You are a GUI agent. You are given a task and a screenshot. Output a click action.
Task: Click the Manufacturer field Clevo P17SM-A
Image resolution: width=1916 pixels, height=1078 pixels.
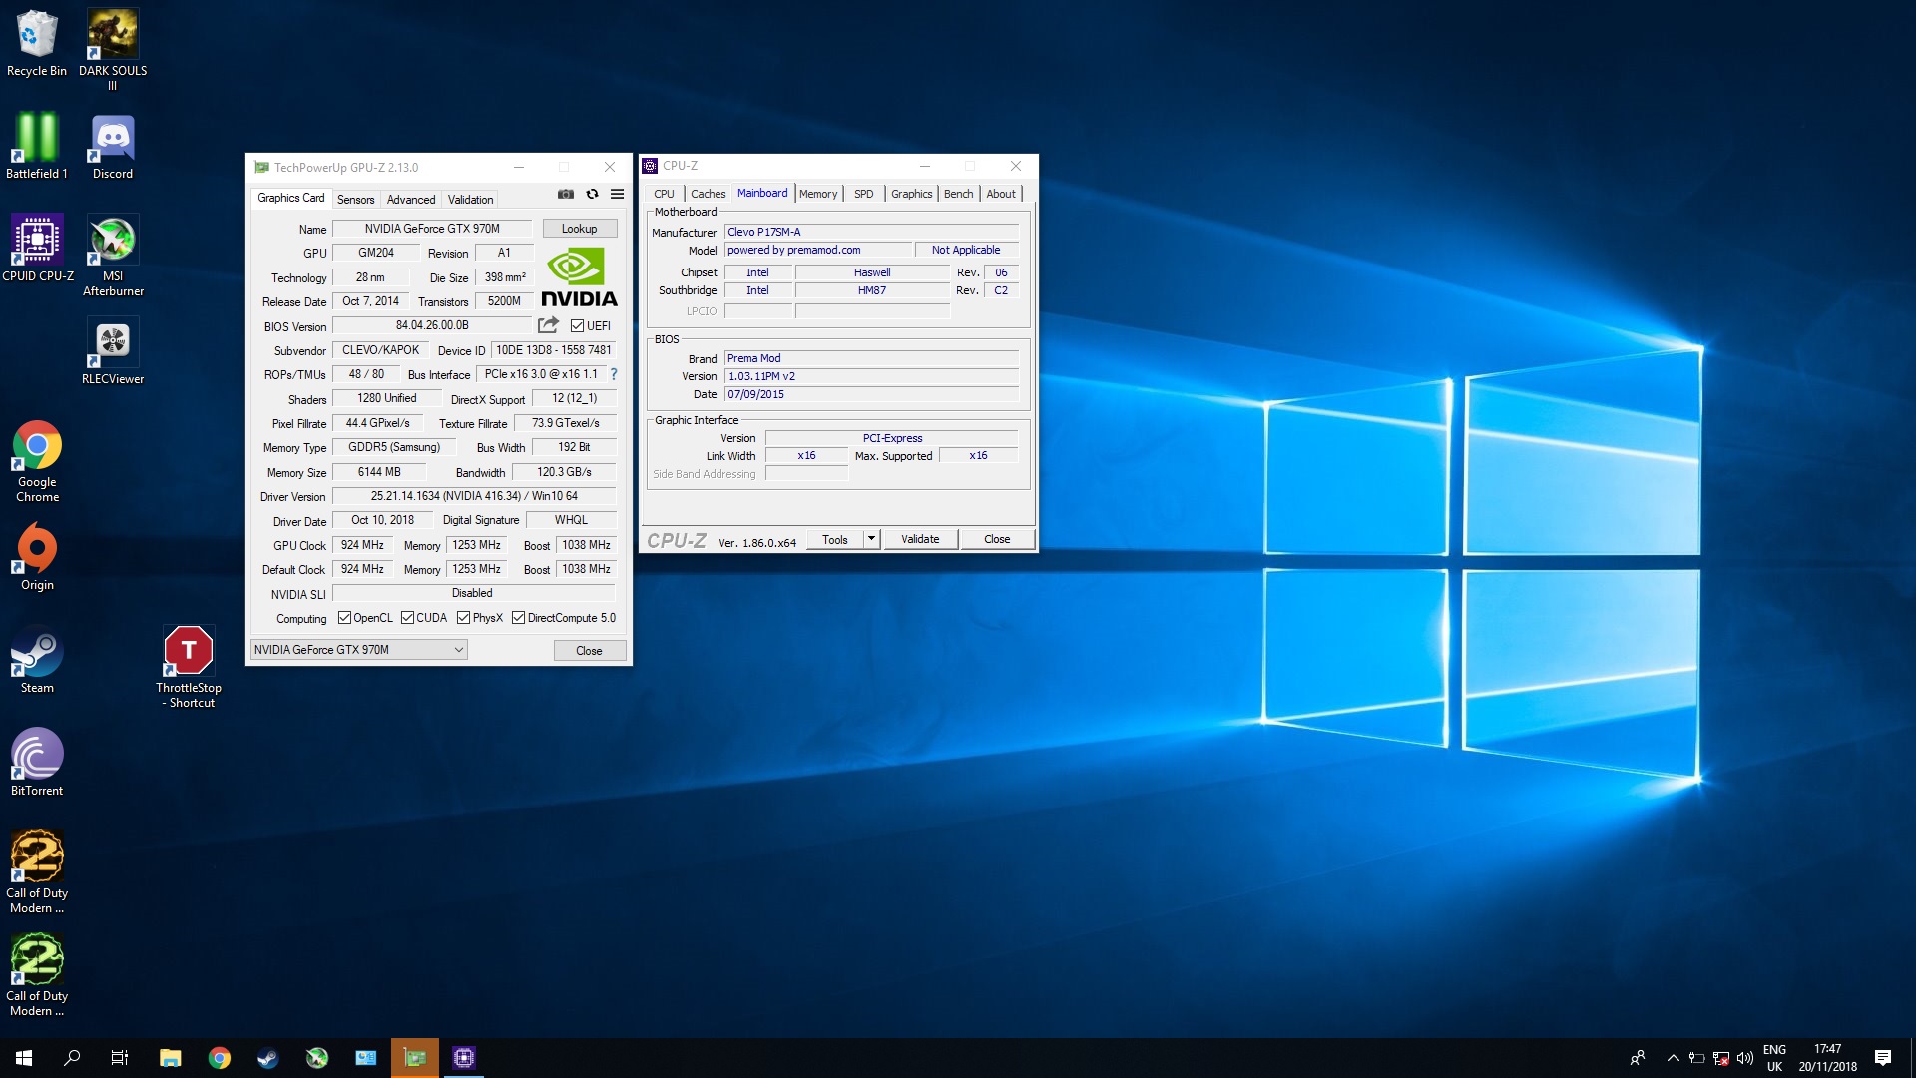[x=871, y=232]
